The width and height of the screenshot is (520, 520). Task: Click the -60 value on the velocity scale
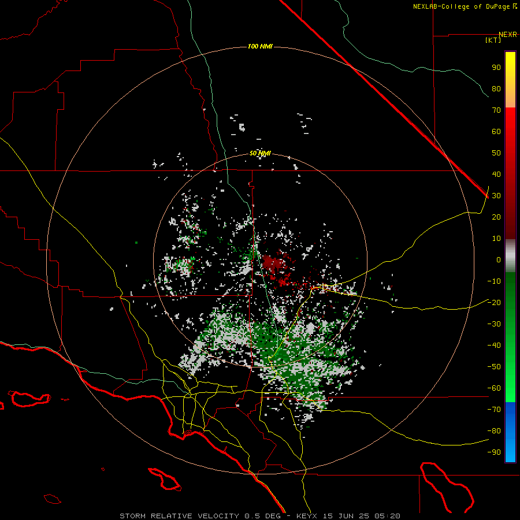[x=494, y=388]
